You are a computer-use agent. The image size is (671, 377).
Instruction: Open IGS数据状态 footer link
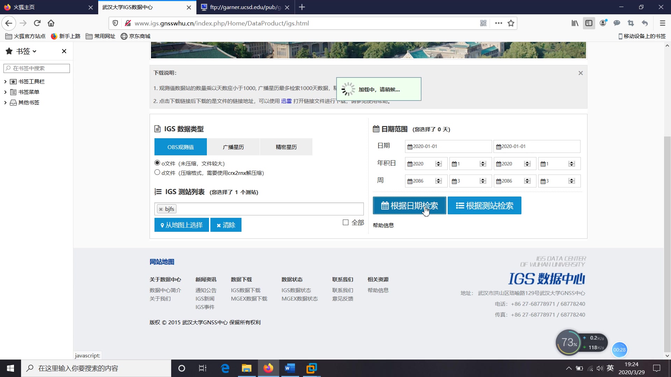tap(296, 290)
